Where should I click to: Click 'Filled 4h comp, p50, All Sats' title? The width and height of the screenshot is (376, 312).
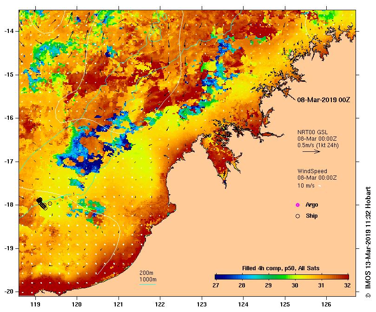(x=281, y=268)
